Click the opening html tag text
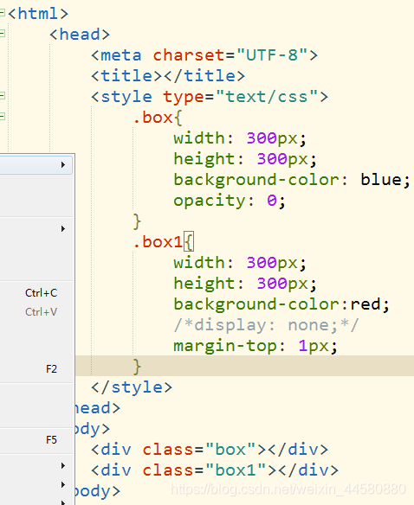414x505 pixels. tap(38, 14)
